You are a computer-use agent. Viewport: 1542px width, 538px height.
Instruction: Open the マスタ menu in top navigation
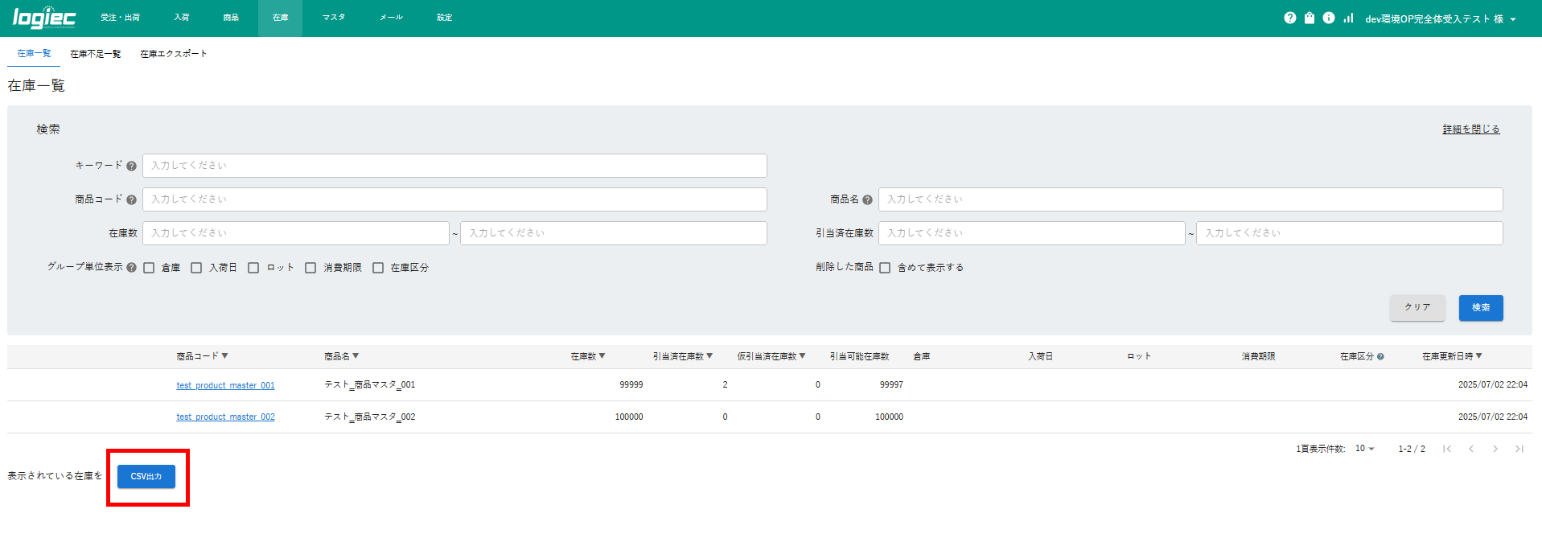(334, 18)
